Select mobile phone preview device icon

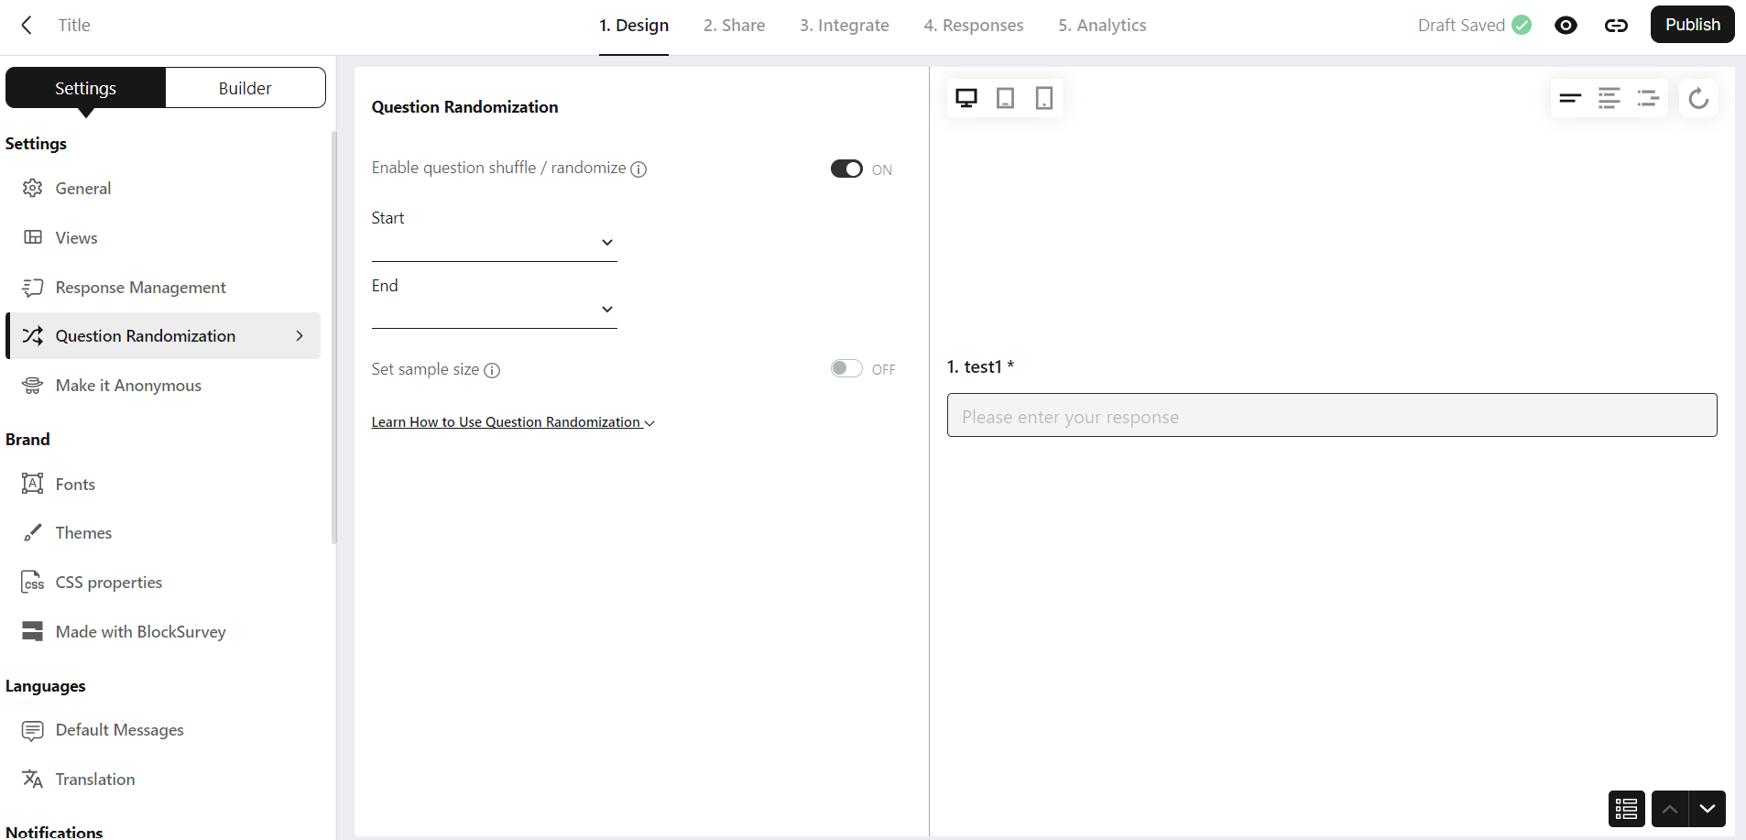tap(1043, 98)
